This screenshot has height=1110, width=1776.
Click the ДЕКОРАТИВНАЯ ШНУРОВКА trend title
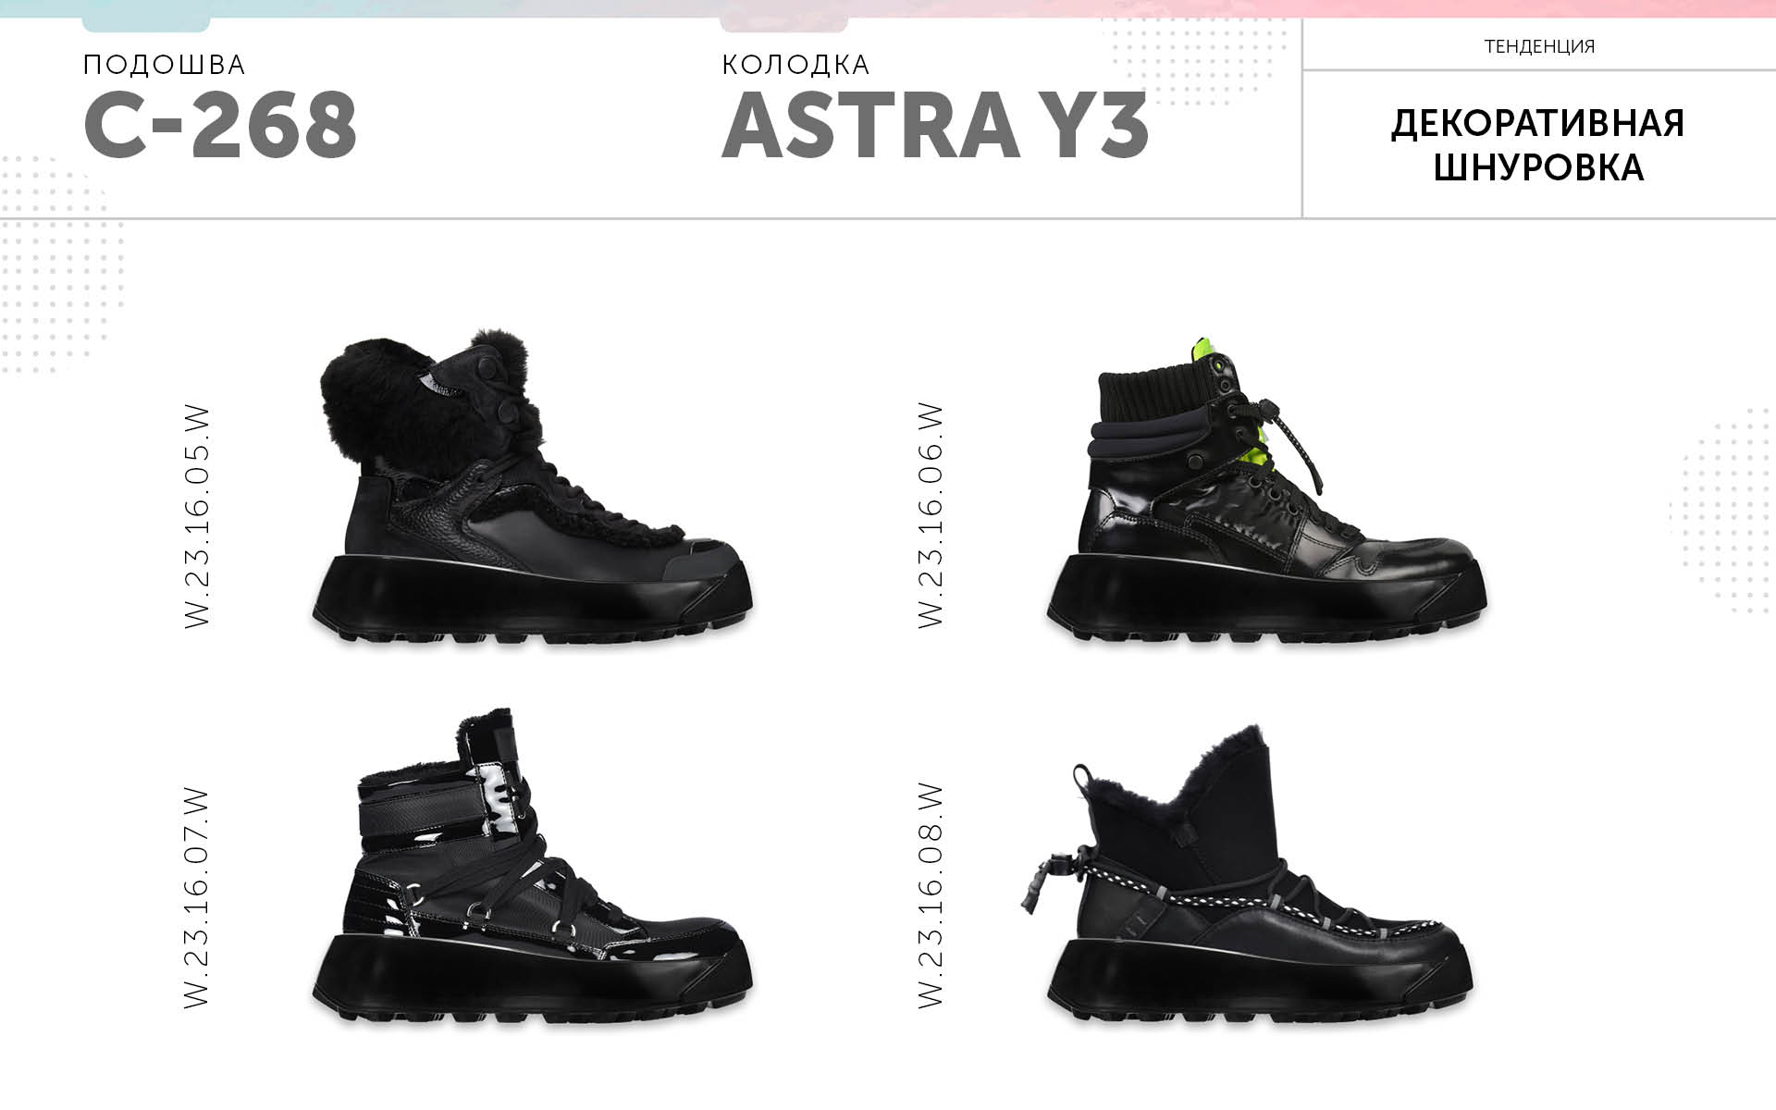coord(1538,145)
